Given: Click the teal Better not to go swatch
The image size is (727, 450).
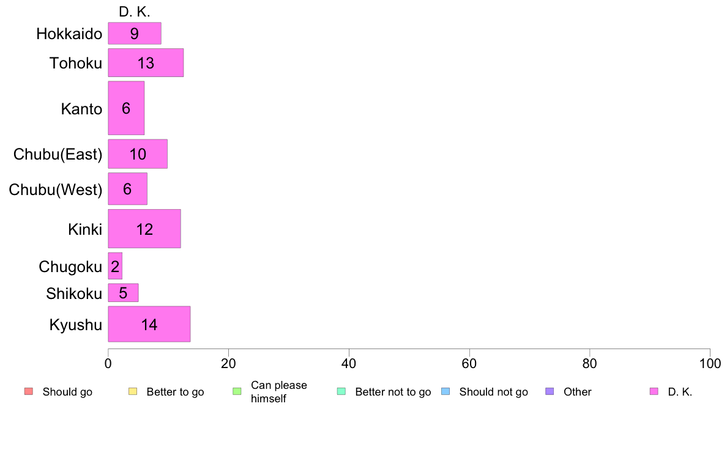Looking at the screenshot, I should (341, 391).
